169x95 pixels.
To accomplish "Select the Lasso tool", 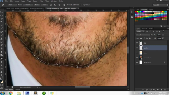I will [2, 19].
